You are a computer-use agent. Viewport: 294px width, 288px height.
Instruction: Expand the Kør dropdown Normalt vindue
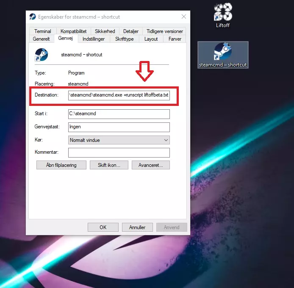tap(119, 140)
